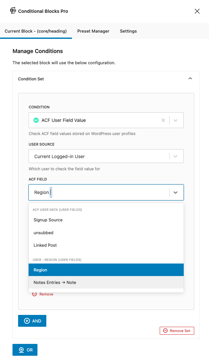
Task: Open the ACF Field dropdown chevron
Action: [175, 192]
